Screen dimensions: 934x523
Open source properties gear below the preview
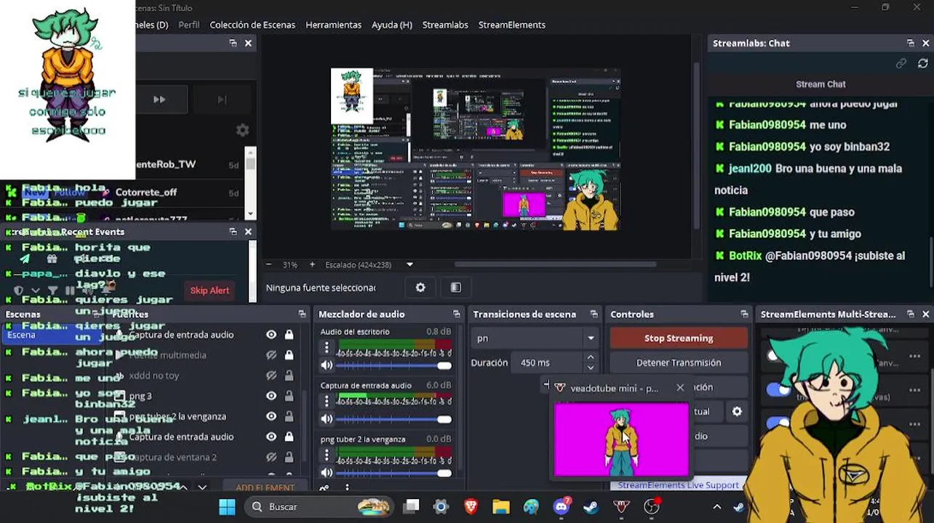(420, 288)
